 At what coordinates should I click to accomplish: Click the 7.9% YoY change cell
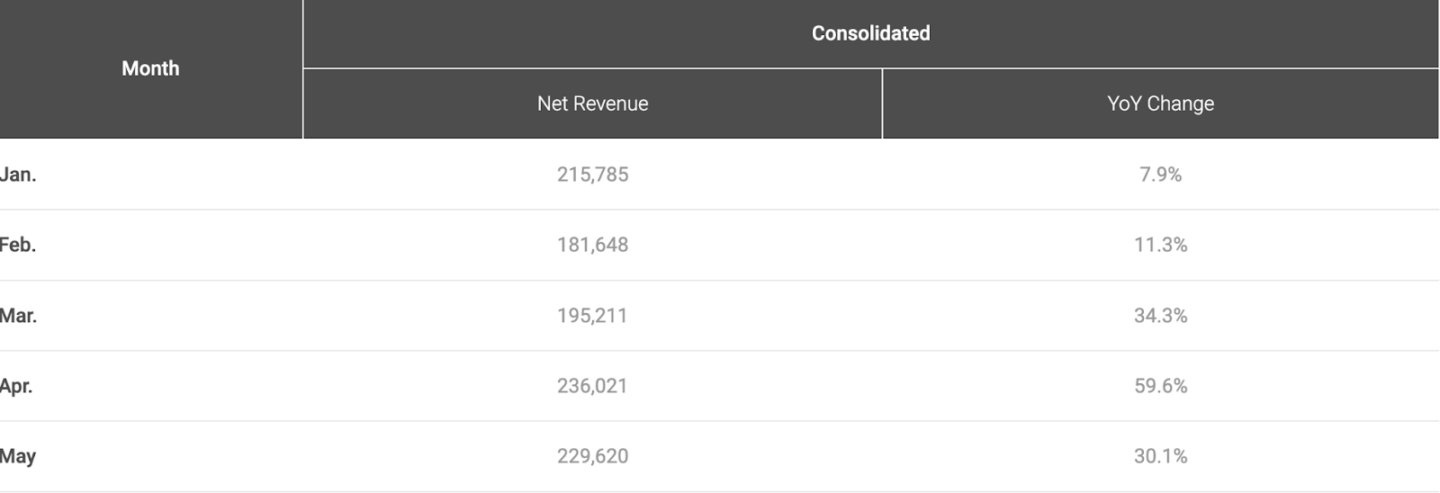point(1160,175)
